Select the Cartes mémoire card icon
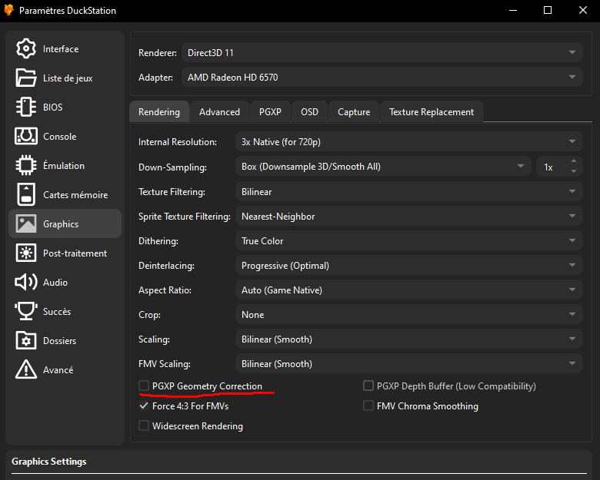Viewport: 600px width, 480px height. (26, 194)
